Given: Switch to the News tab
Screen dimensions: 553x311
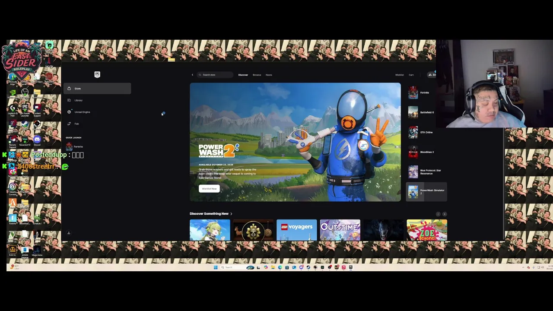Looking at the screenshot, I should 269,75.
